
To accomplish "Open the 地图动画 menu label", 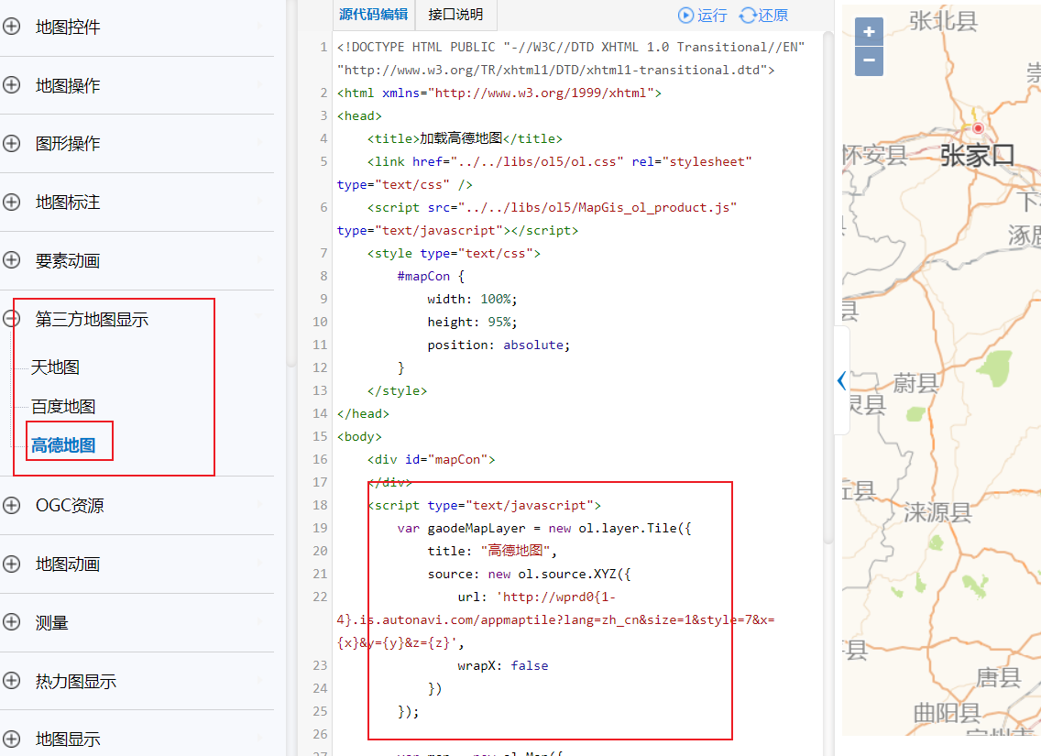I will 68,564.
